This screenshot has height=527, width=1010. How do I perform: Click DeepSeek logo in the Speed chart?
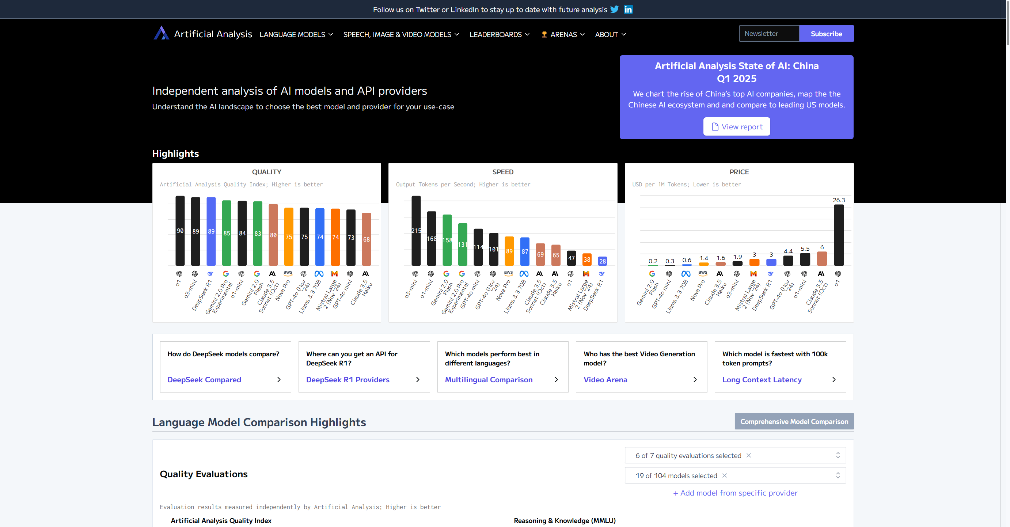[x=601, y=274]
